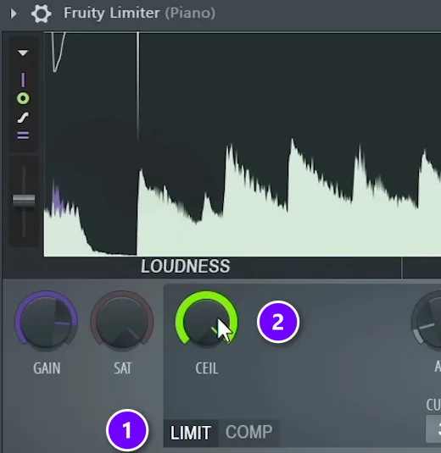Click the CEIL label text
This screenshot has height=453, width=441.
click(x=207, y=368)
